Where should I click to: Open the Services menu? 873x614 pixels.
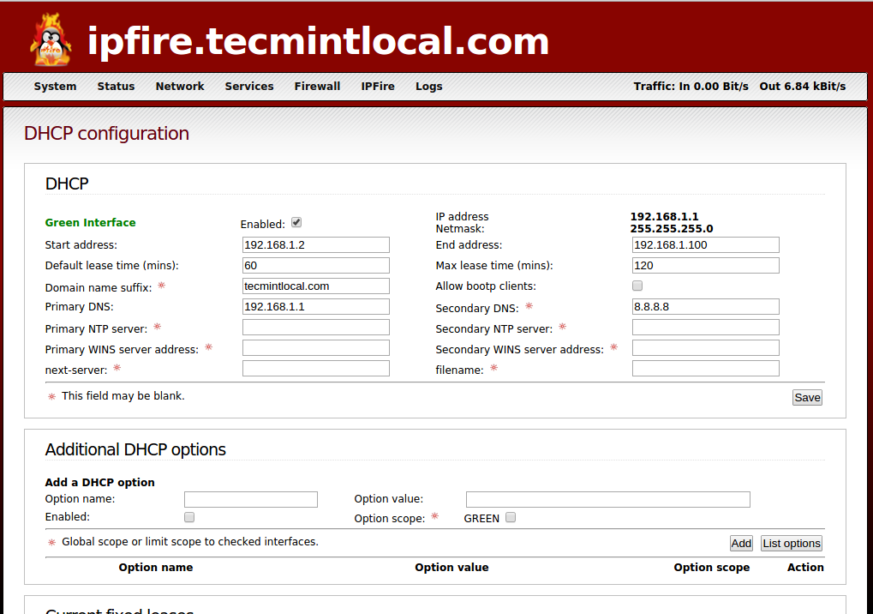(248, 87)
